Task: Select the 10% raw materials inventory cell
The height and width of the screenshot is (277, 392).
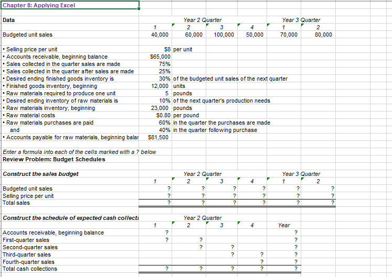Action: click(155, 101)
